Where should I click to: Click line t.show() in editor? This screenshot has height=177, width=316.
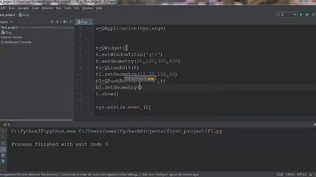[107, 94]
